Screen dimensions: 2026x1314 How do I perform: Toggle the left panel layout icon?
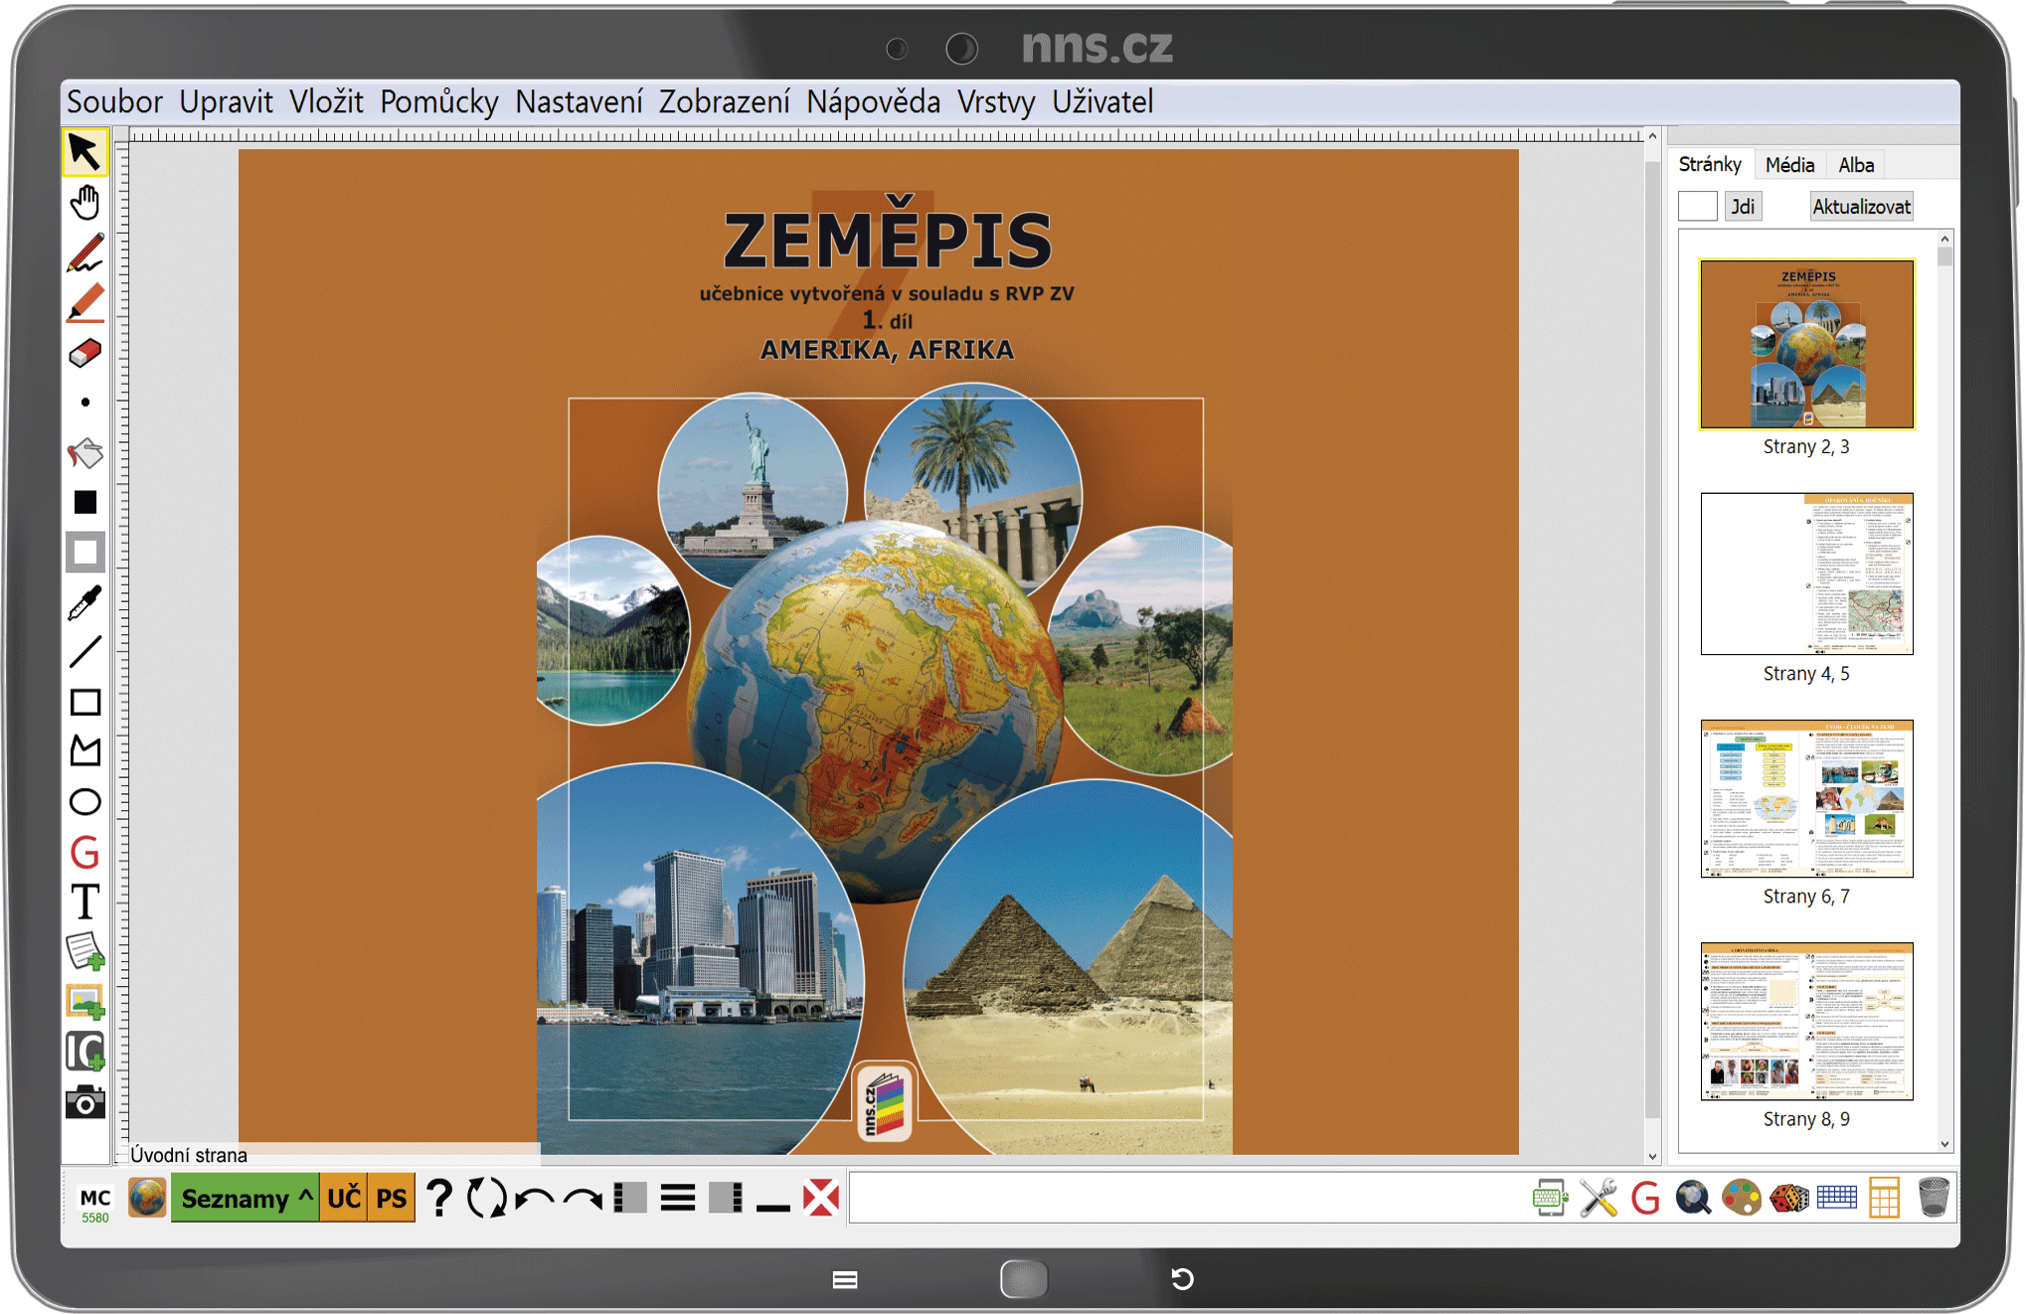630,1198
